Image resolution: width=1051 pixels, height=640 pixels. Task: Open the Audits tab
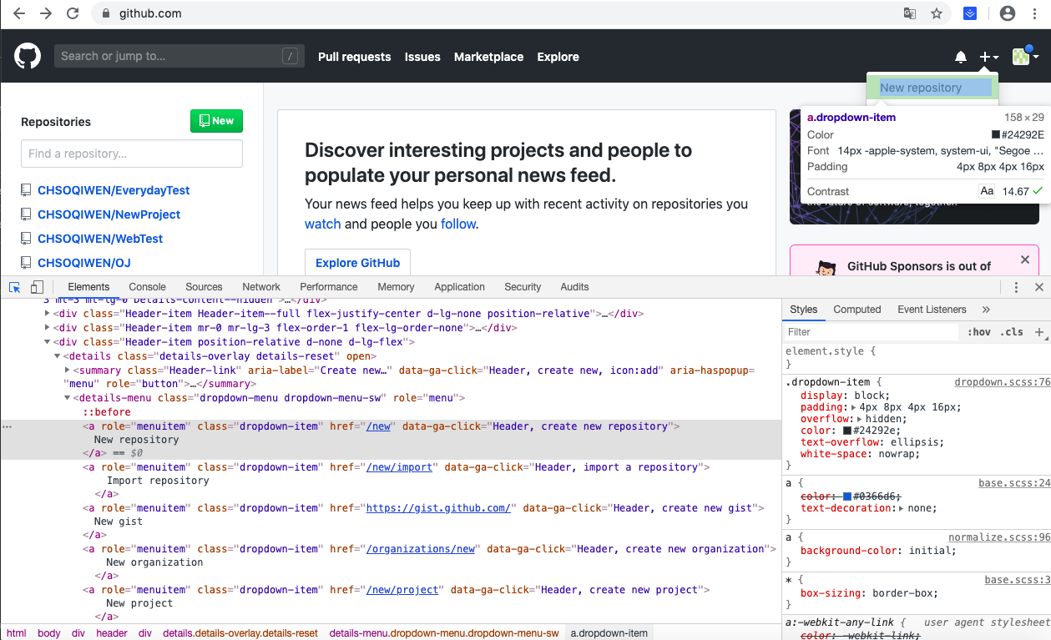click(x=574, y=287)
